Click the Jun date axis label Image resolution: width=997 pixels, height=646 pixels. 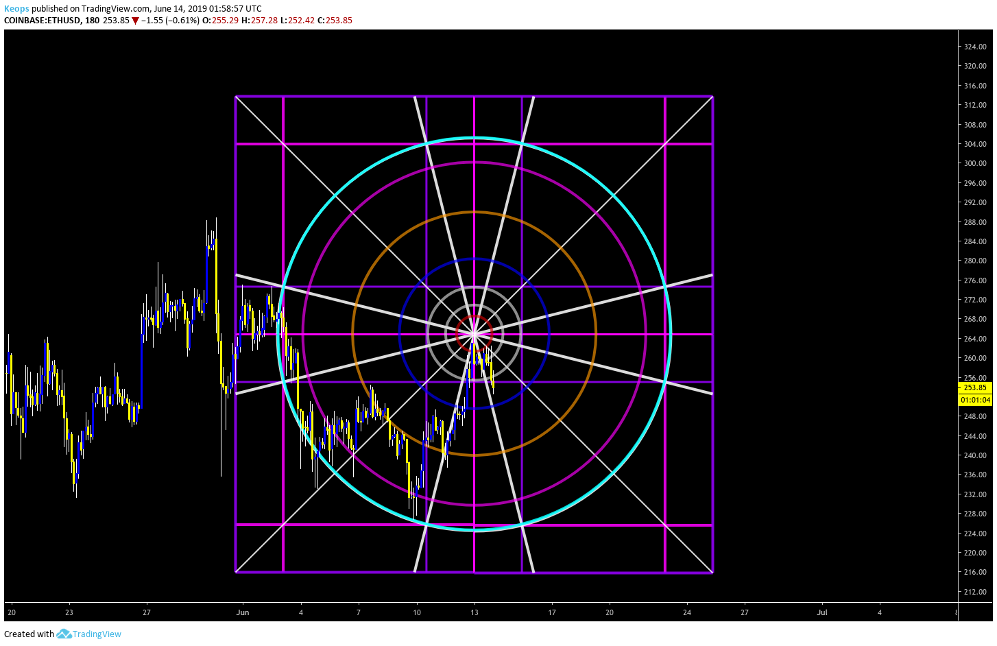coord(243,612)
